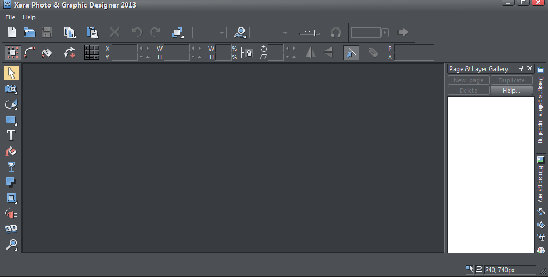Screen dimensions: 548x277
Task: Click the Y position input field
Action: point(124,57)
